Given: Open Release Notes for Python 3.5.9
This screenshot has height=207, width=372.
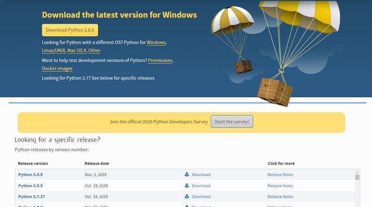Looking at the screenshot, I should click(280, 174).
